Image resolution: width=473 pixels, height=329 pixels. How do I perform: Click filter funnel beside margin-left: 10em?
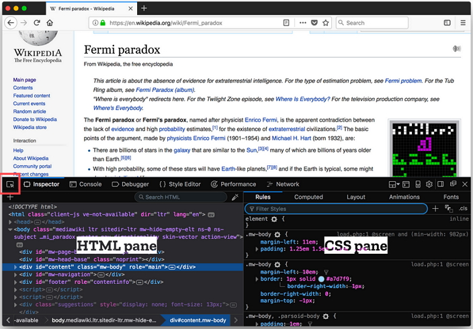(x=326, y=272)
